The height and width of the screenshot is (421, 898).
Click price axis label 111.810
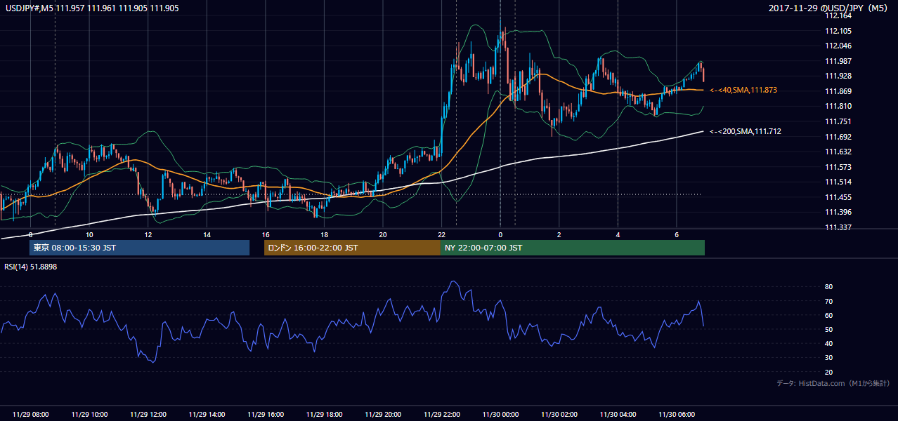click(x=838, y=106)
